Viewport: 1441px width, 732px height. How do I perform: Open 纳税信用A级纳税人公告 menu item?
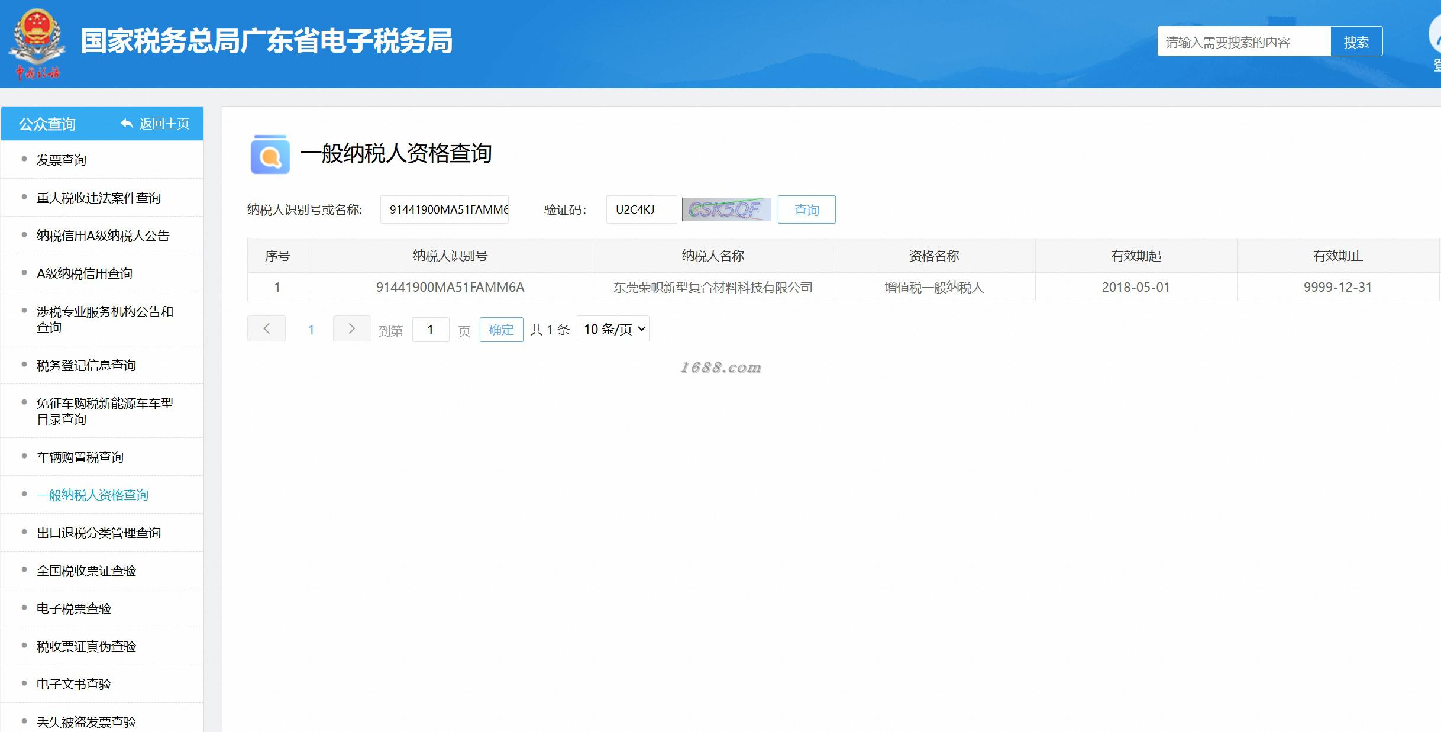(103, 236)
